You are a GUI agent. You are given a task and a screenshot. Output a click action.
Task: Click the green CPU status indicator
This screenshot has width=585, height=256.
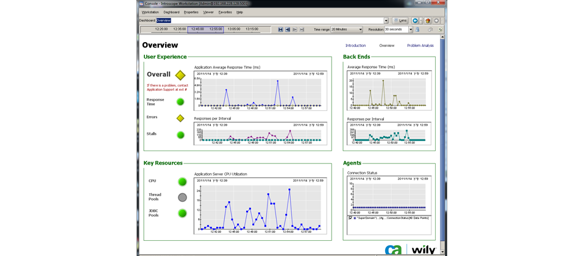[182, 181]
